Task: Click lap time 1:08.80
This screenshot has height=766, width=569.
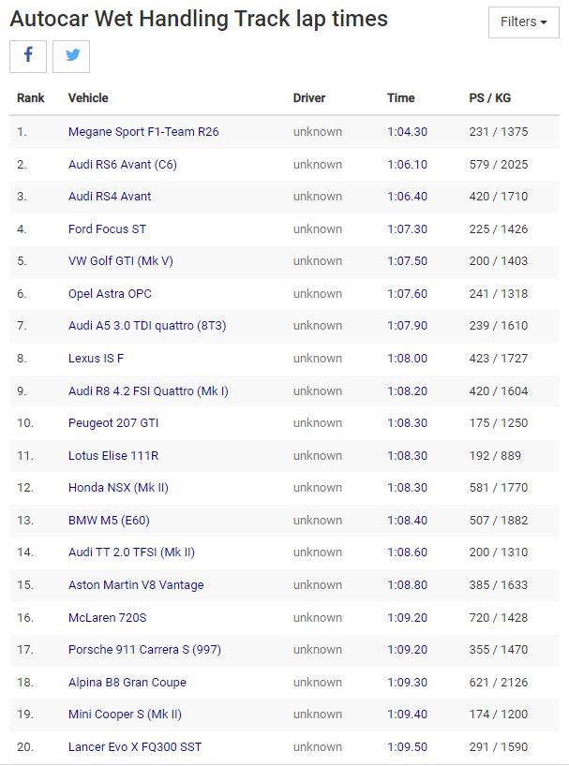Action: click(407, 585)
